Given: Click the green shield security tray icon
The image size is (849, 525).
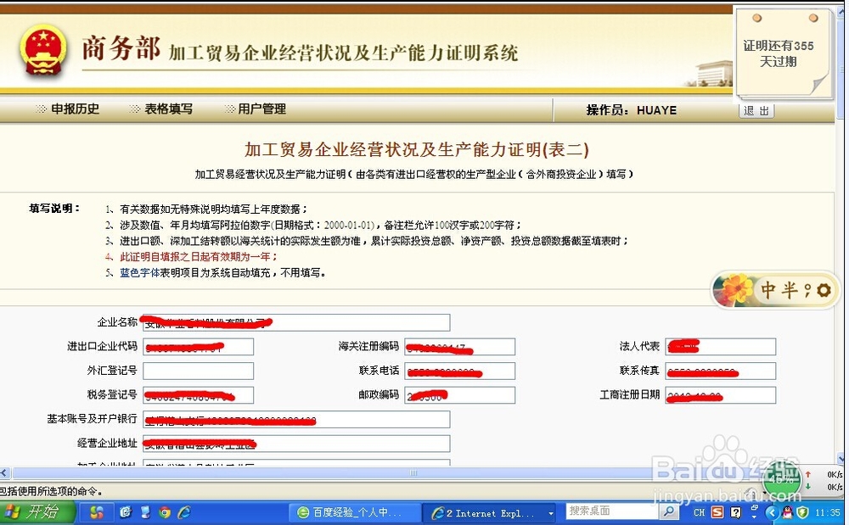Looking at the screenshot, I should click(802, 512).
